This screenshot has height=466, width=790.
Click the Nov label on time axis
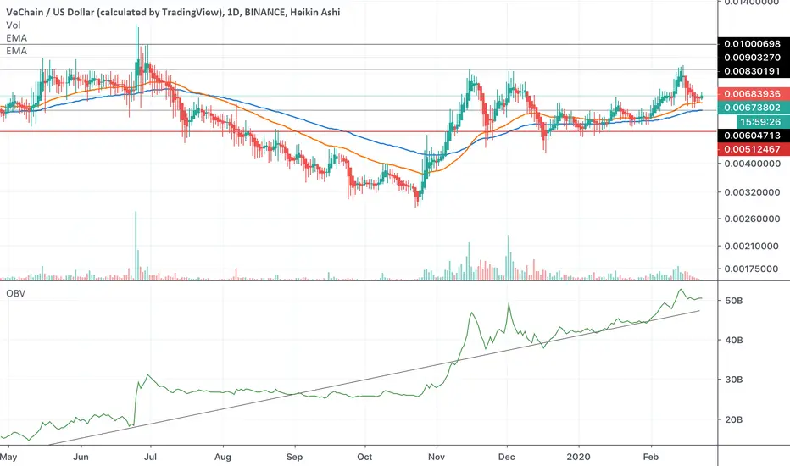[x=437, y=457]
